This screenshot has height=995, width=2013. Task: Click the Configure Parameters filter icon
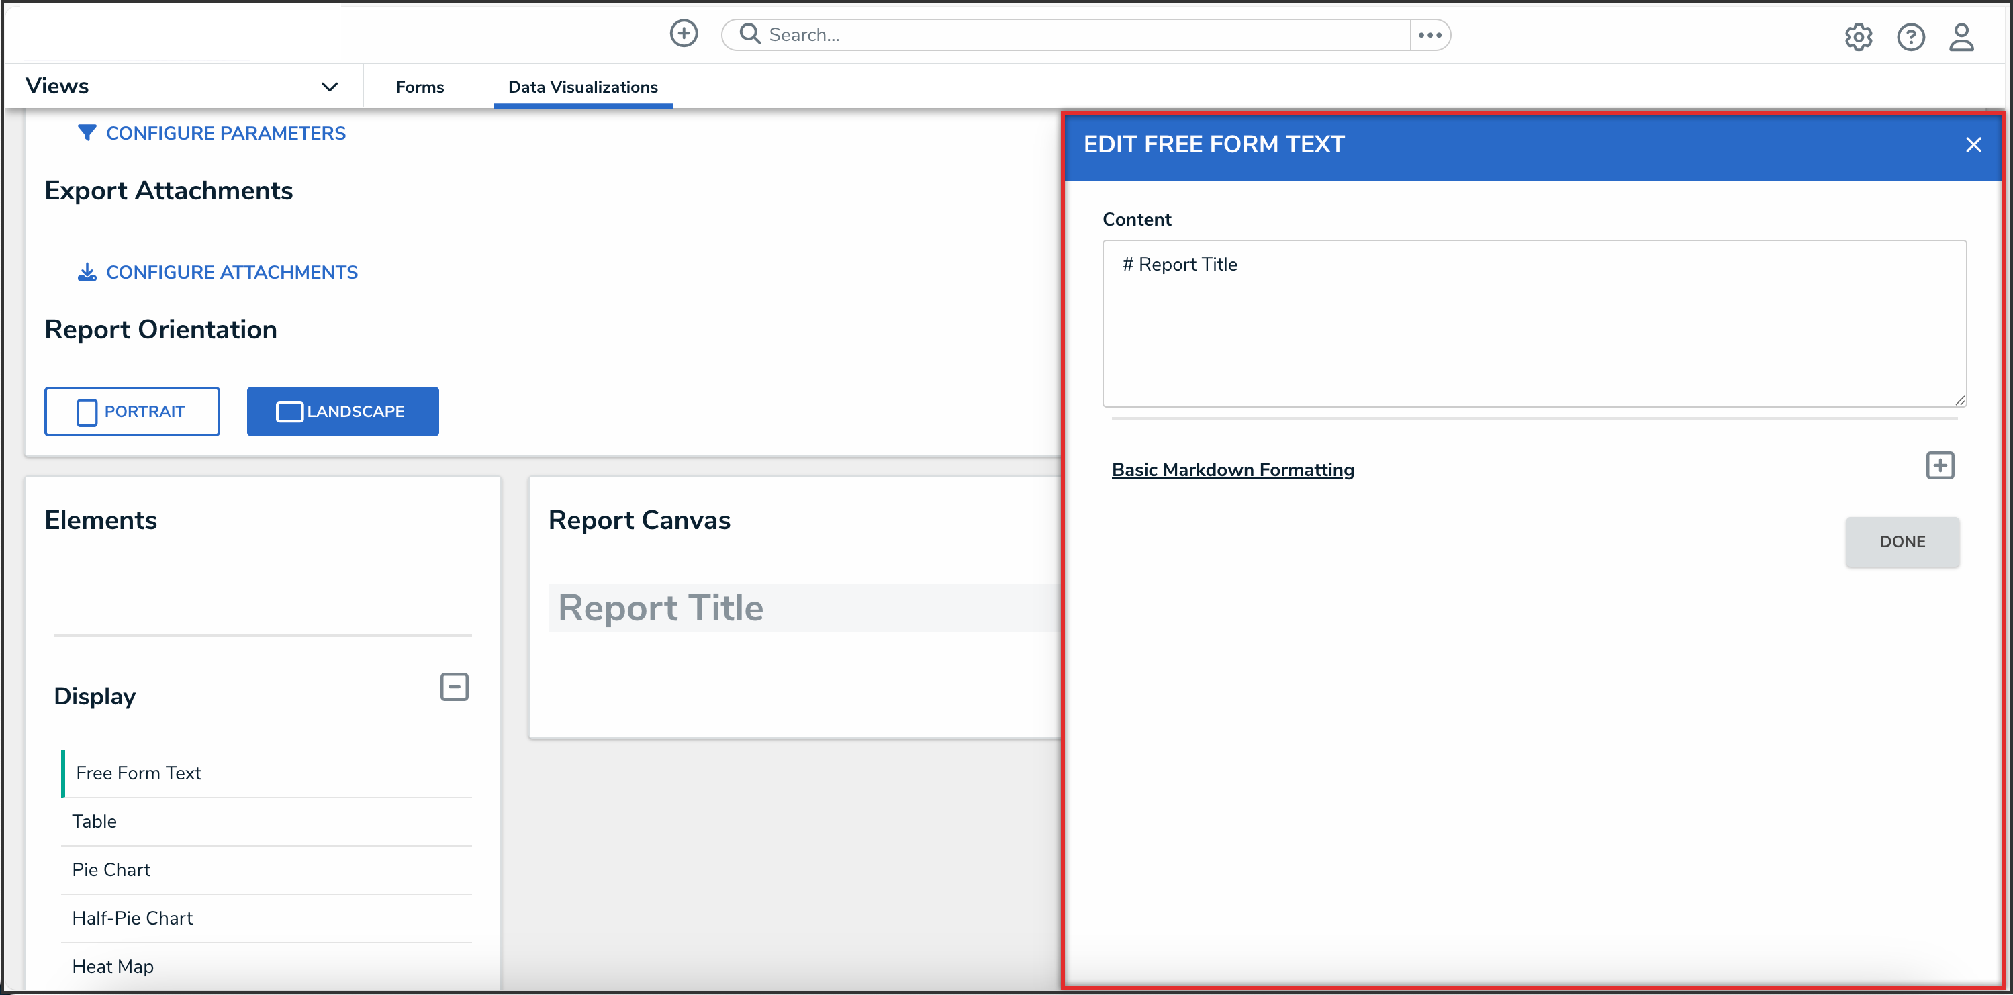(x=87, y=133)
